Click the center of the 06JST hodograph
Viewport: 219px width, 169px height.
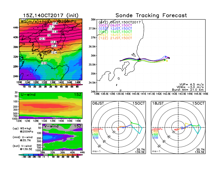click(119, 127)
